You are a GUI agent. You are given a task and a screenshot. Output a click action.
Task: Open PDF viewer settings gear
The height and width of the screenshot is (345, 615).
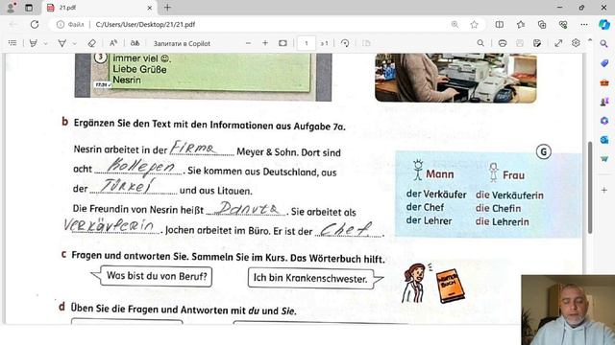(576, 43)
